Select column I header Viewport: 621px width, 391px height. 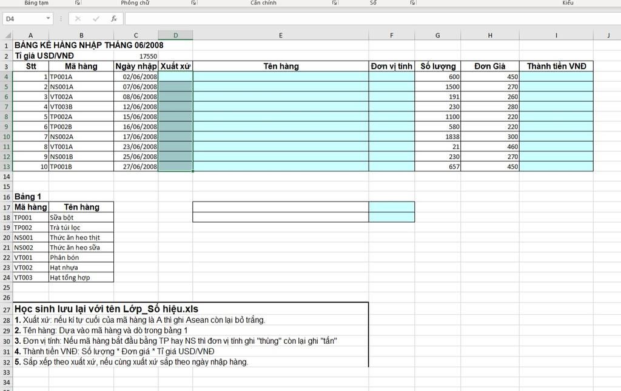(556, 35)
